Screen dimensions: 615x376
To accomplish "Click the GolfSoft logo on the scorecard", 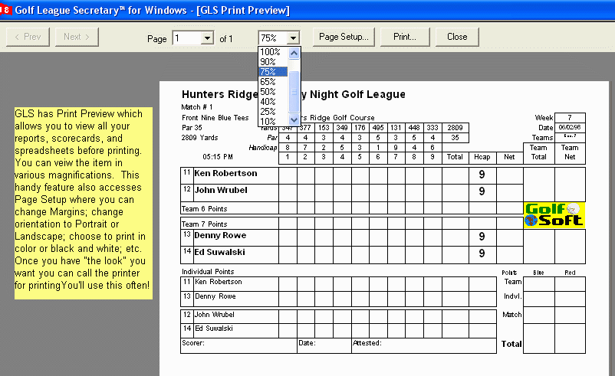I will 554,214.
